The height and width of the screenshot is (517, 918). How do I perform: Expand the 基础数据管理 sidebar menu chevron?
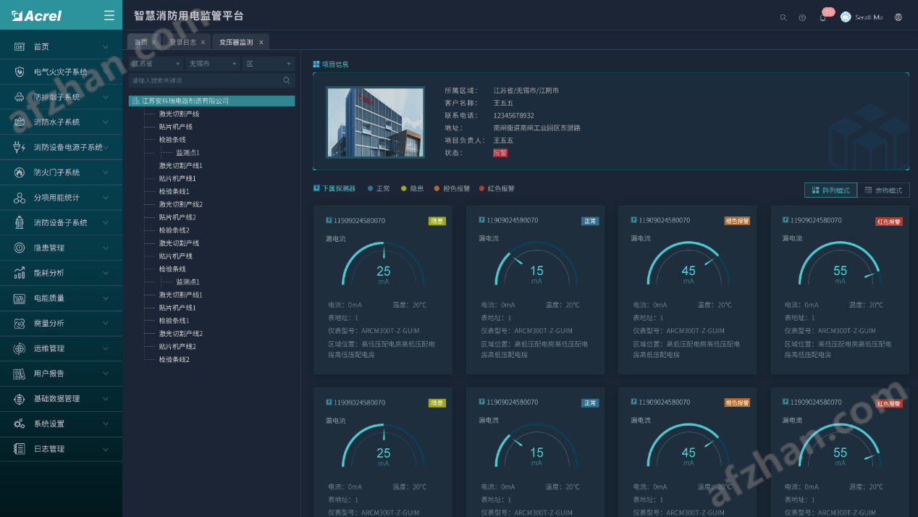click(x=106, y=399)
